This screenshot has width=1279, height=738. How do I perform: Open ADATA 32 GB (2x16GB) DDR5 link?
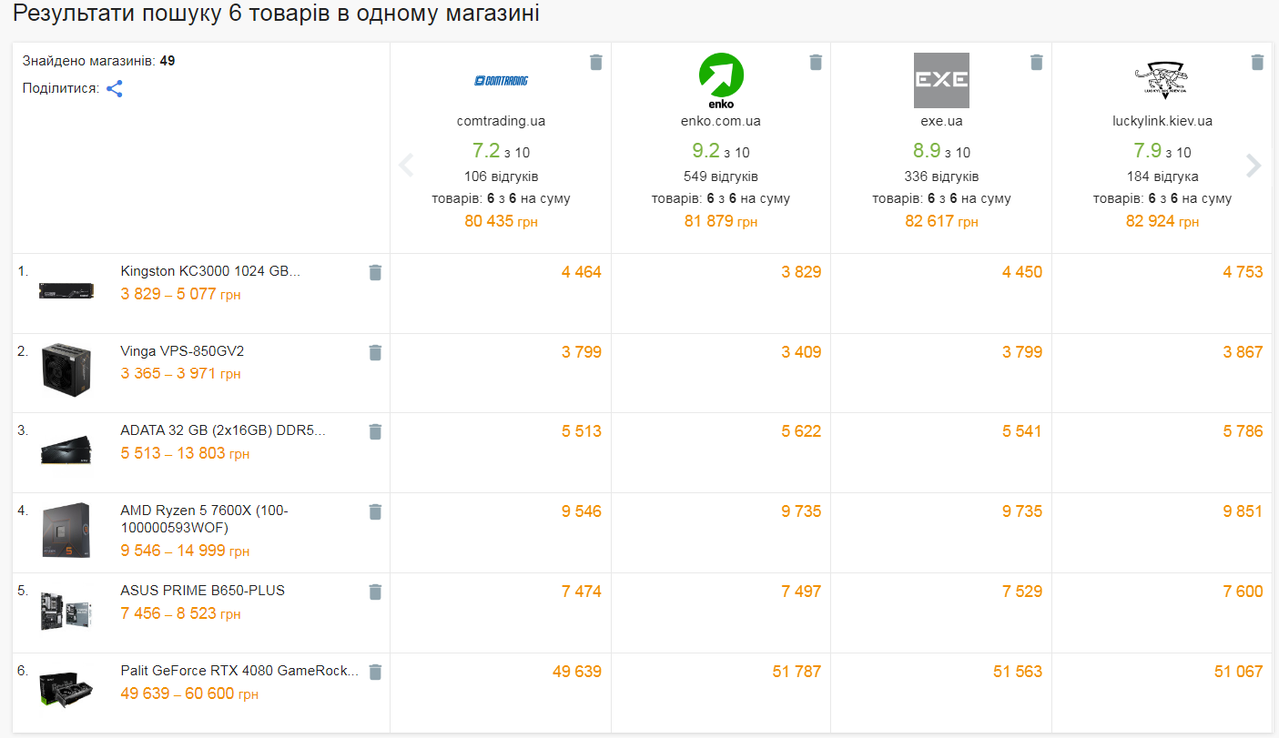click(x=223, y=430)
